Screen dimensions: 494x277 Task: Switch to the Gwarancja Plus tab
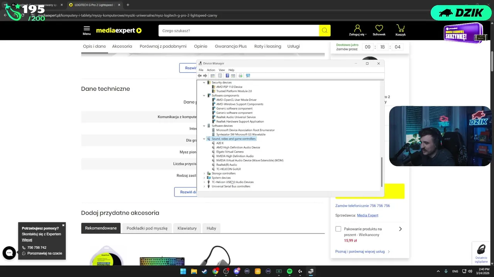(231, 46)
